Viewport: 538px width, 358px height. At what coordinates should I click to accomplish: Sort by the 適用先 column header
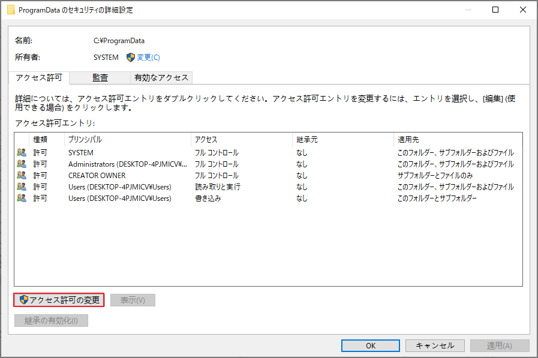458,140
